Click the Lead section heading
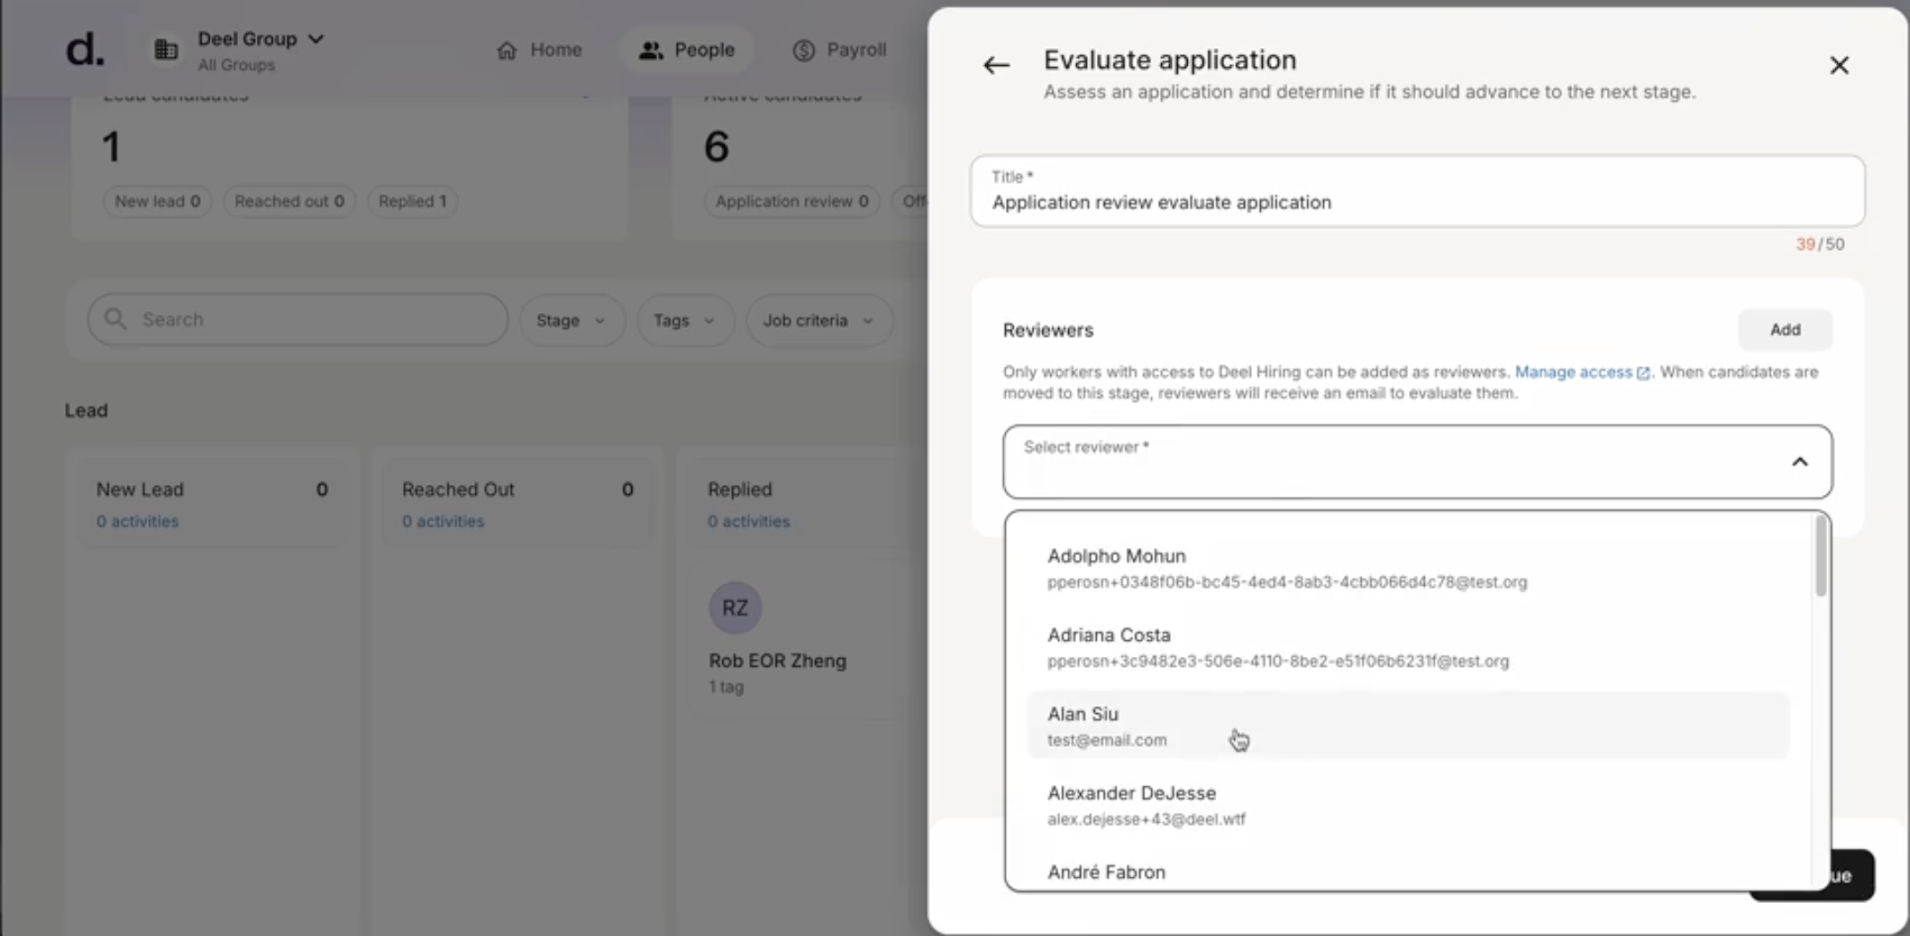Image resolution: width=1910 pixels, height=936 pixels. click(86, 411)
